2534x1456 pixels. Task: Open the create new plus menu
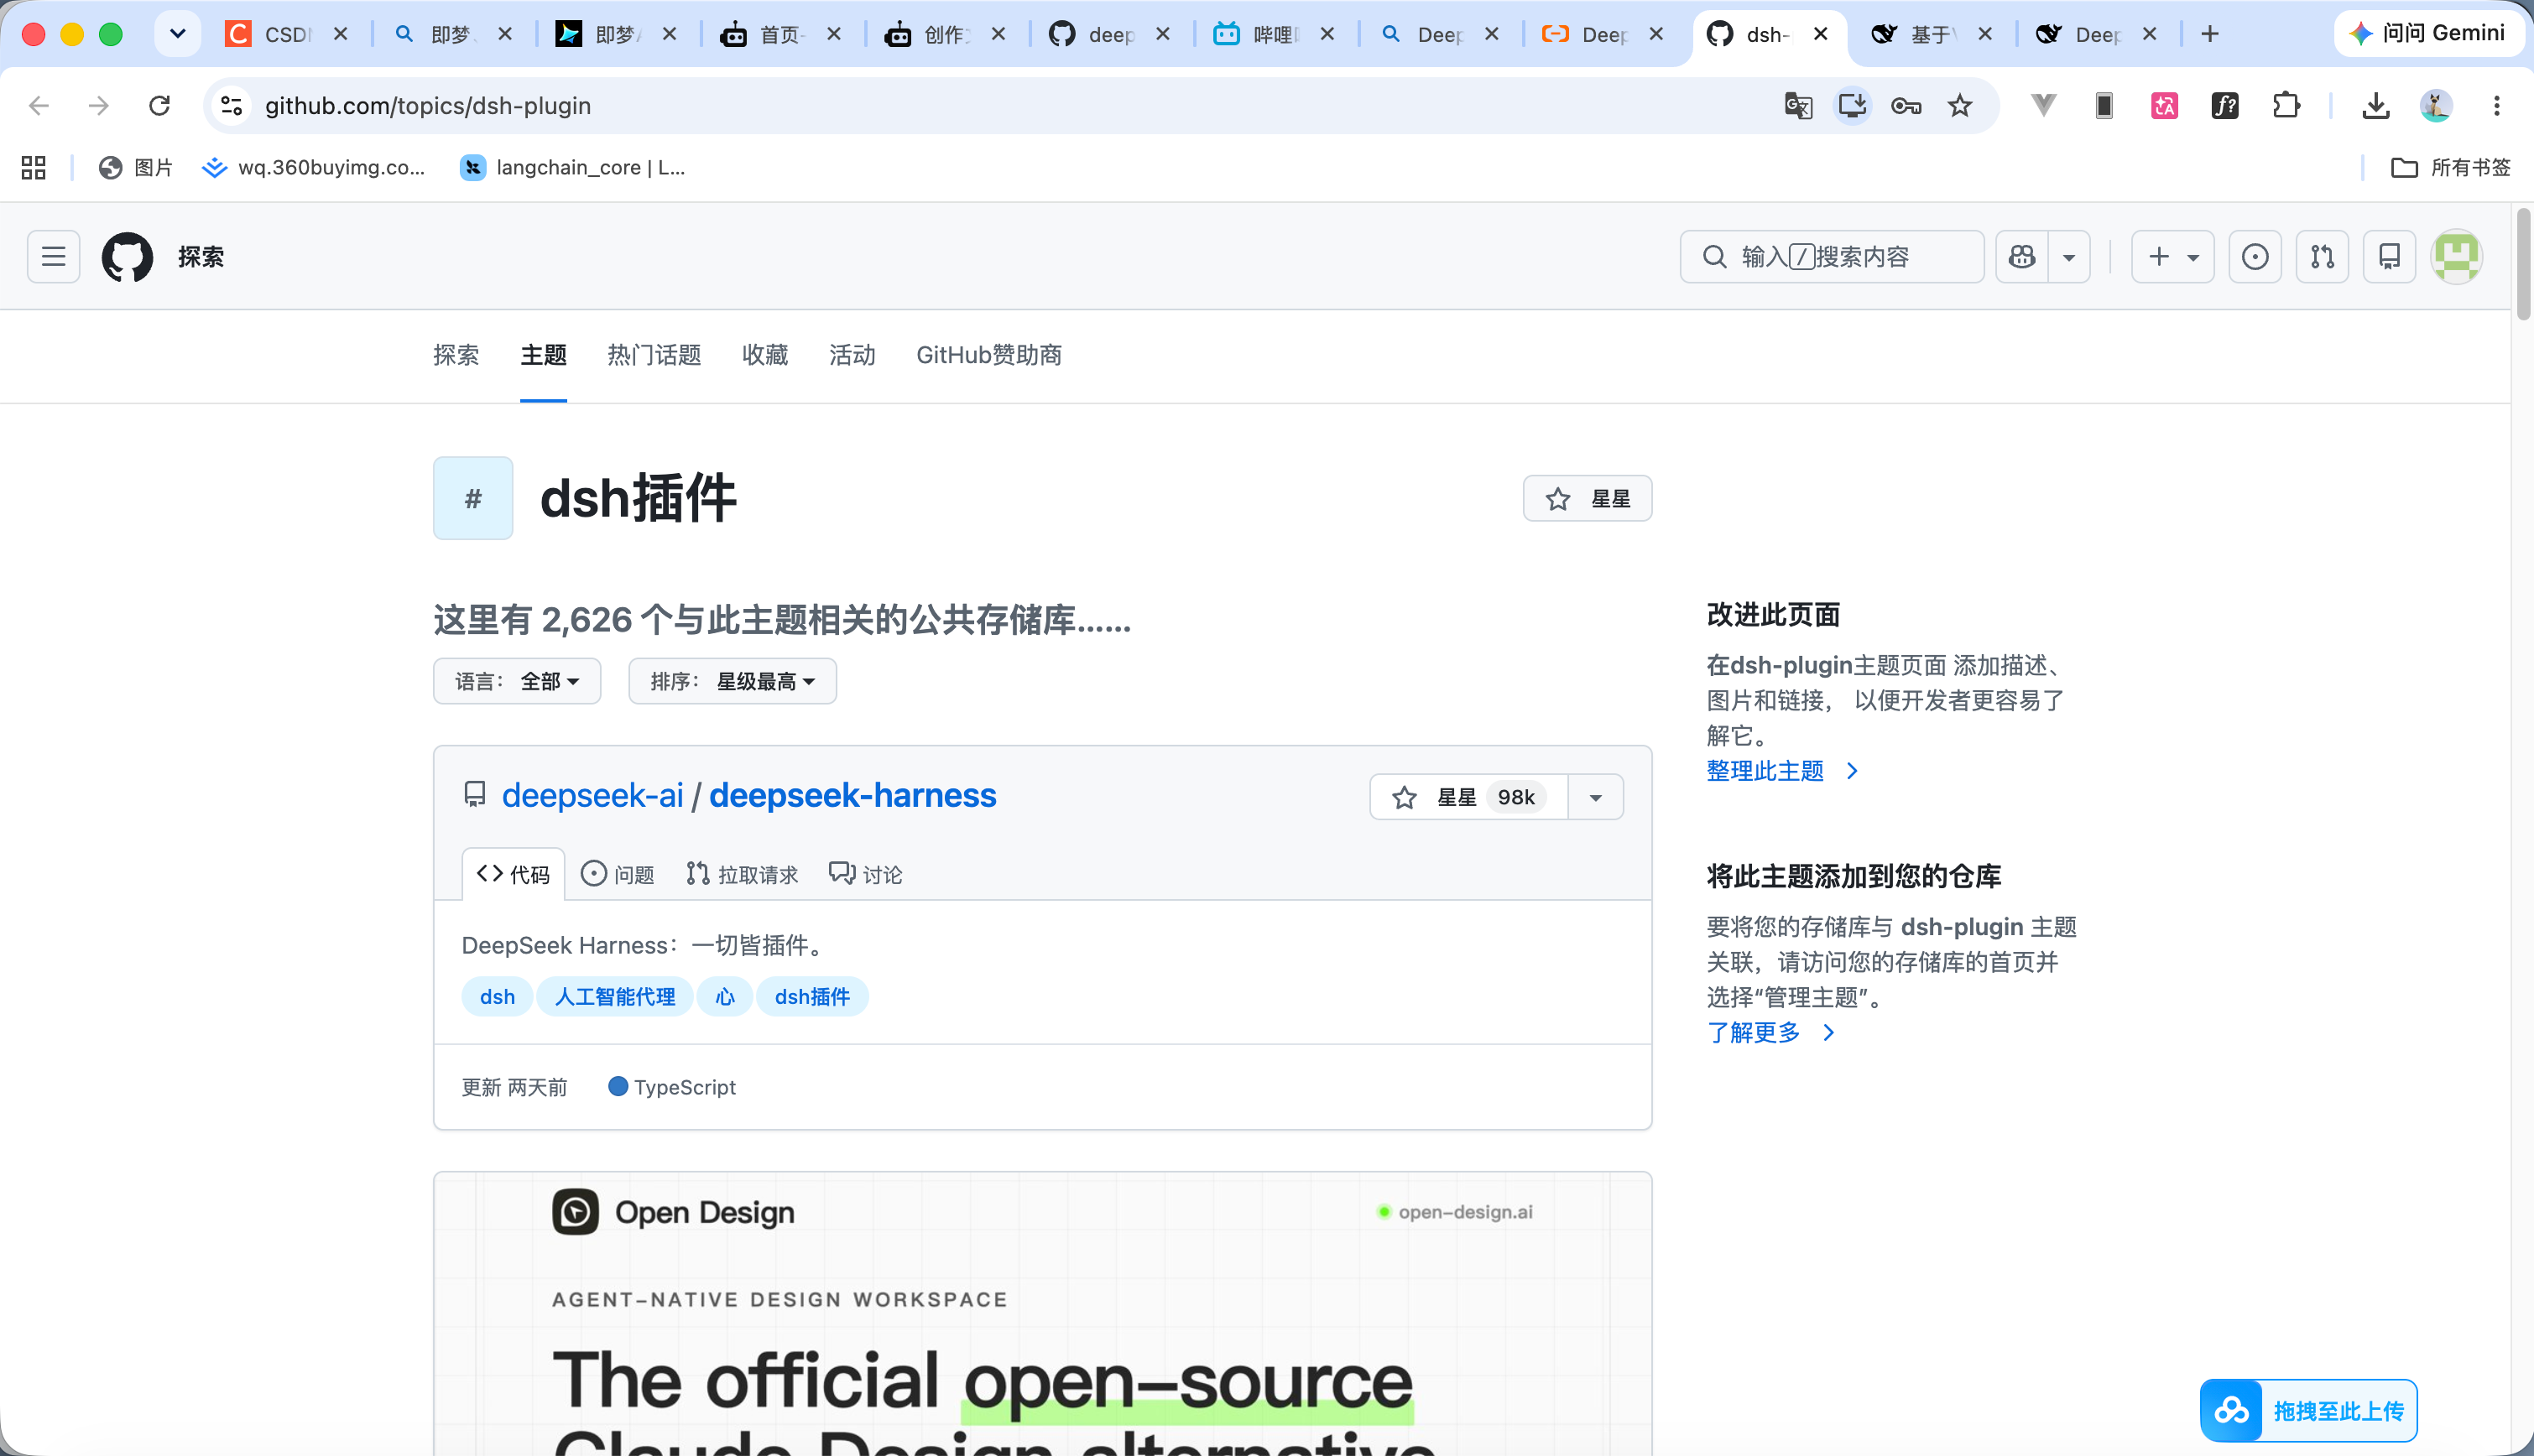[x=2172, y=257]
